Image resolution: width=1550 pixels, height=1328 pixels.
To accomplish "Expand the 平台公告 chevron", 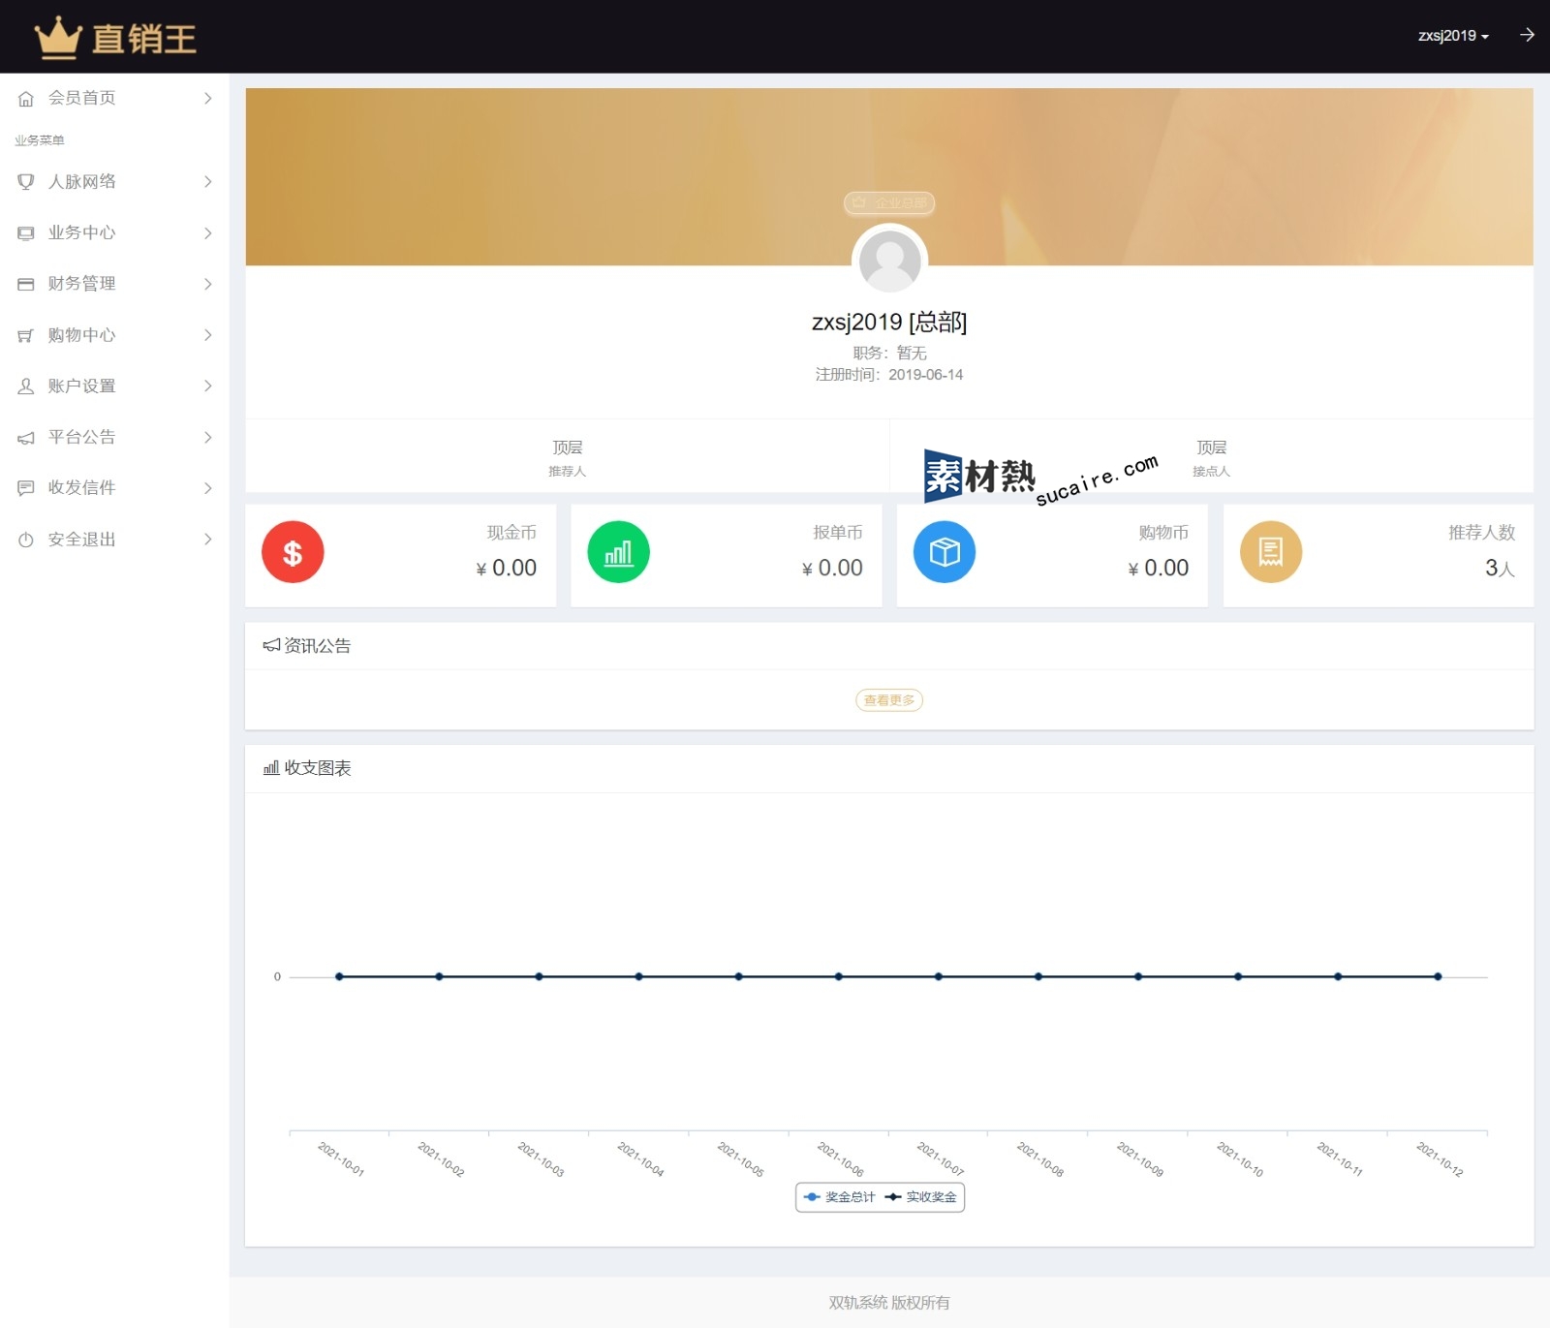I will tap(207, 437).
